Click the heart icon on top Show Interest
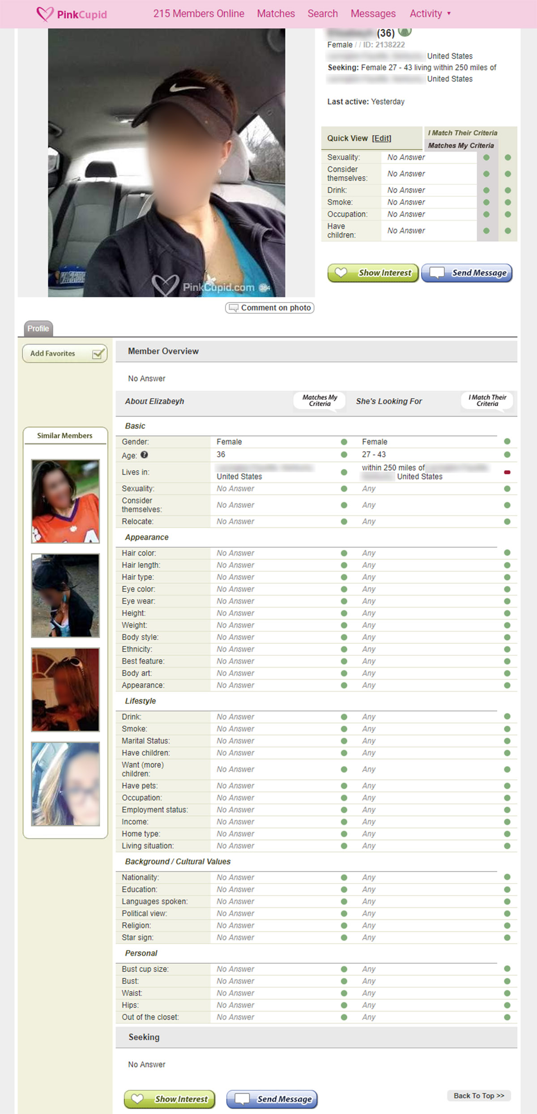 [x=341, y=272]
